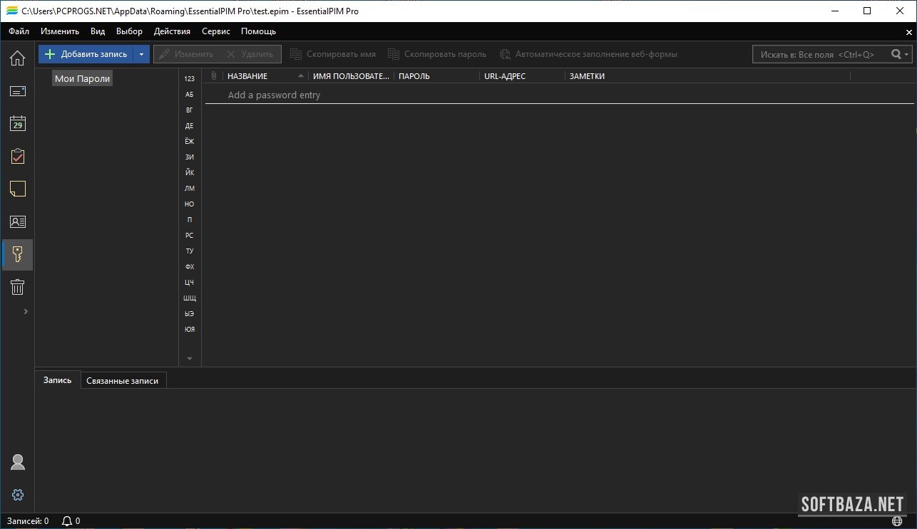Open the Contacts module icon

click(x=17, y=221)
